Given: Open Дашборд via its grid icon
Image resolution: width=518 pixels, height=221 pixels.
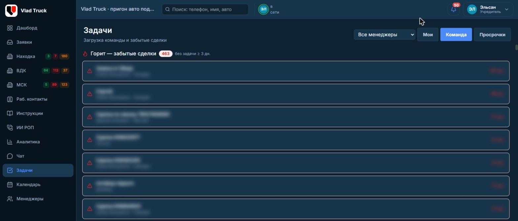Looking at the screenshot, I should [x=10, y=28].
